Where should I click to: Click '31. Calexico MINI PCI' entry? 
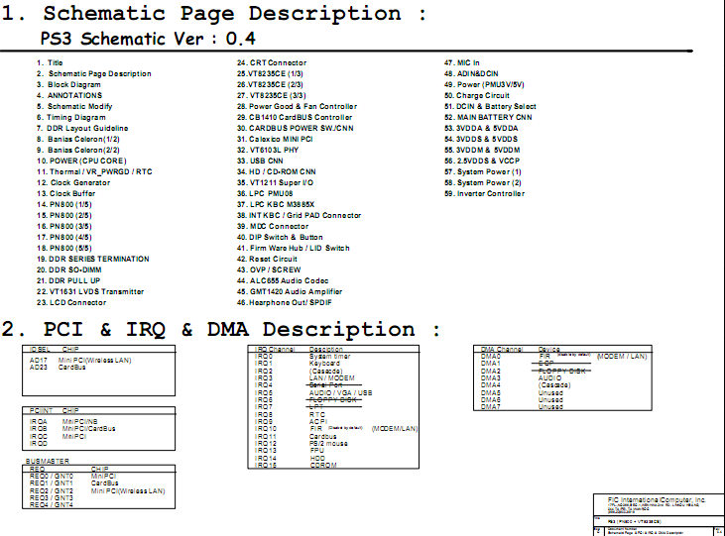(275, 139)
